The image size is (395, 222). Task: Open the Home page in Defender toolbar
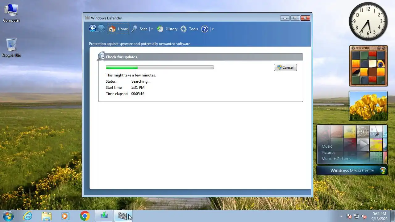[x=118, y=29]
